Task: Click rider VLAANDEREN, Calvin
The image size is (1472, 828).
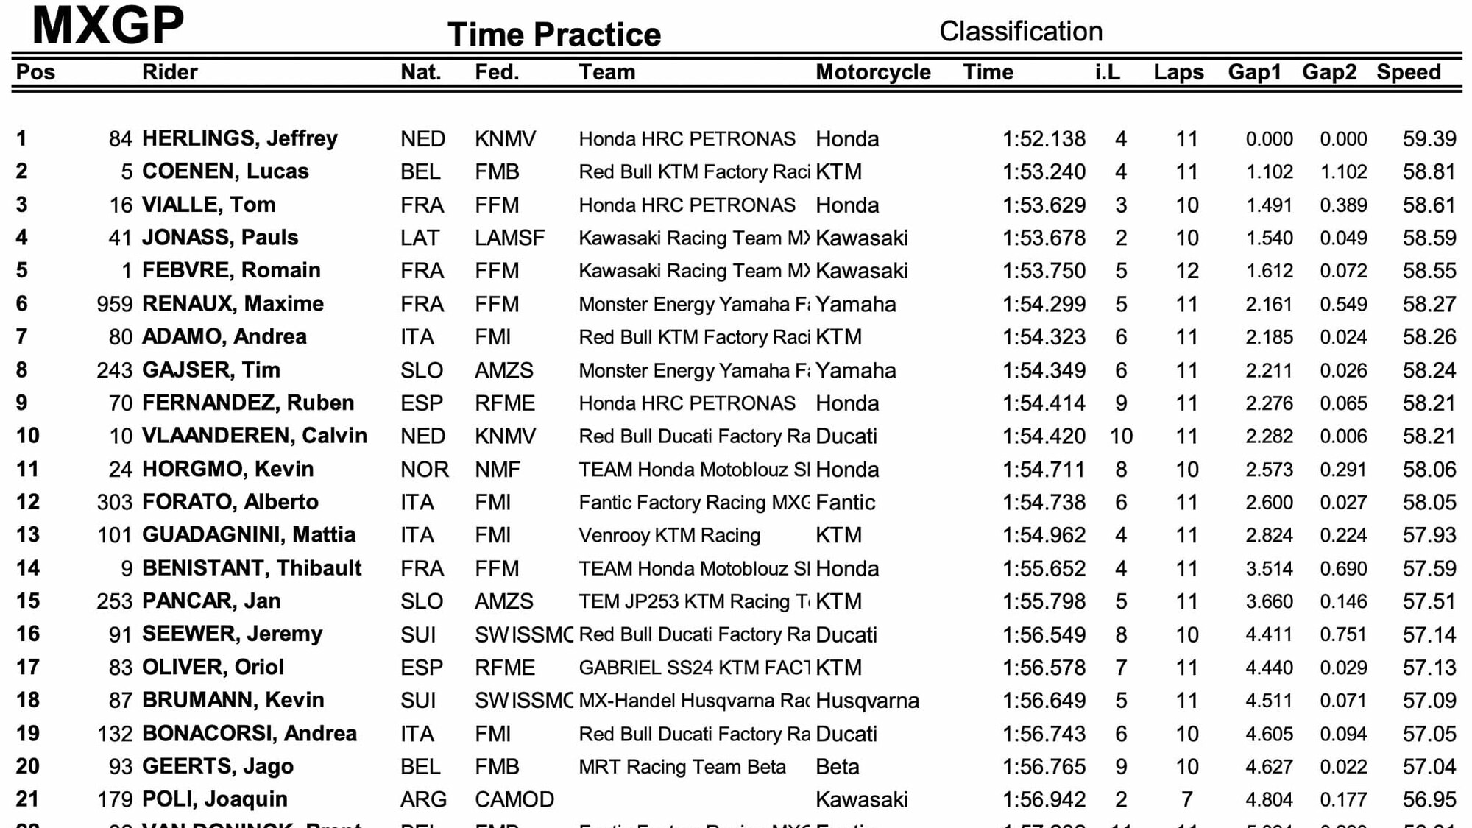Action: [254, 436]
